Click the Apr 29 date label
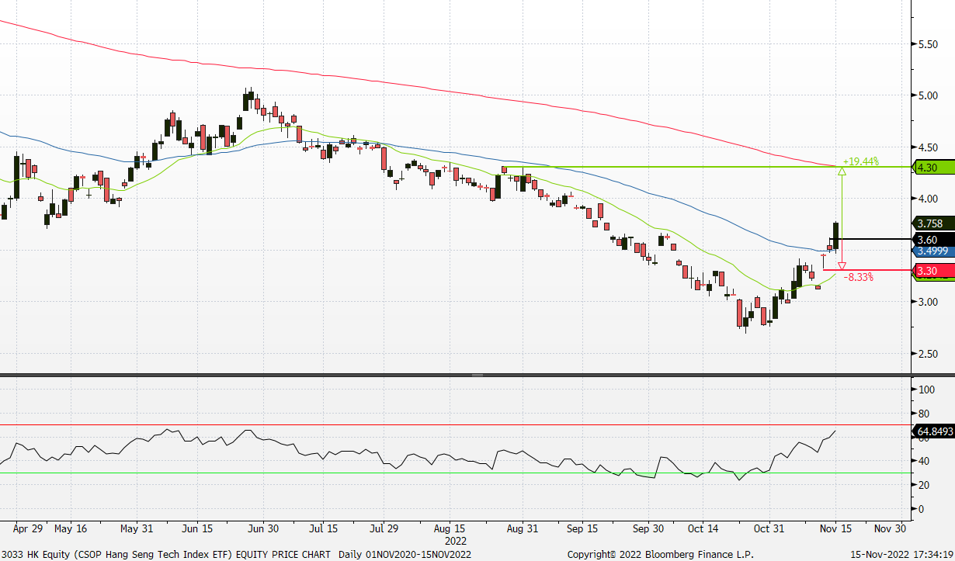 pyautogui.click(x=28, y=528)
